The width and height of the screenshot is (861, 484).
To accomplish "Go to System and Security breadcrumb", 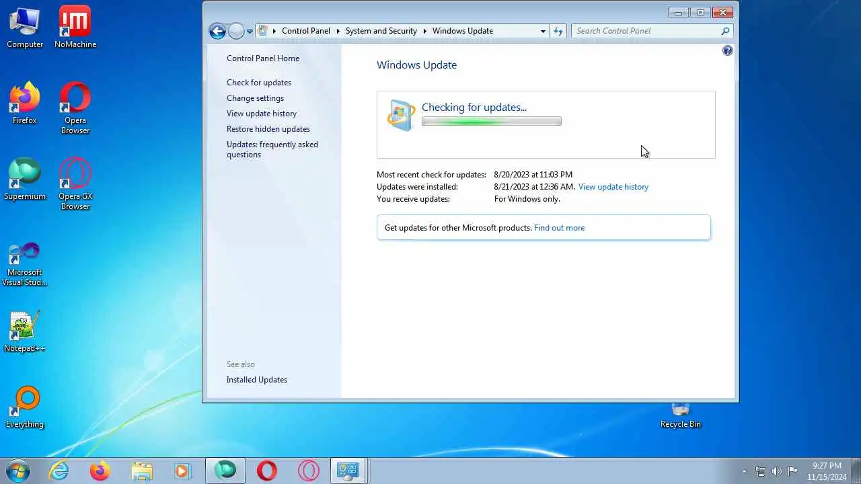I will coord(381,31).
